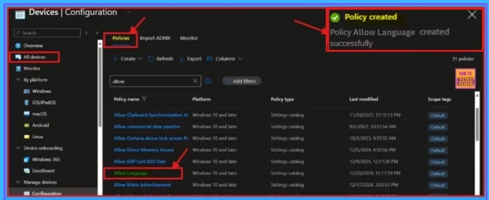The width and height of the screenshot is (489, 200).
Task: Switch to the Import ADMX tab
Action: click(155, 38)
